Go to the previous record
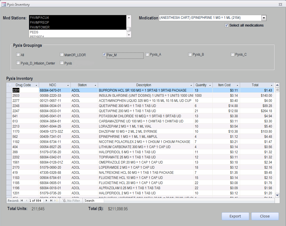 [x=27, y=201]
